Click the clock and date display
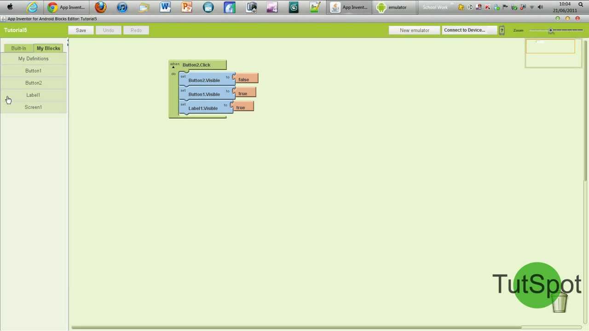Viewport: 589px width, 331px height. [x=565, y=7]
